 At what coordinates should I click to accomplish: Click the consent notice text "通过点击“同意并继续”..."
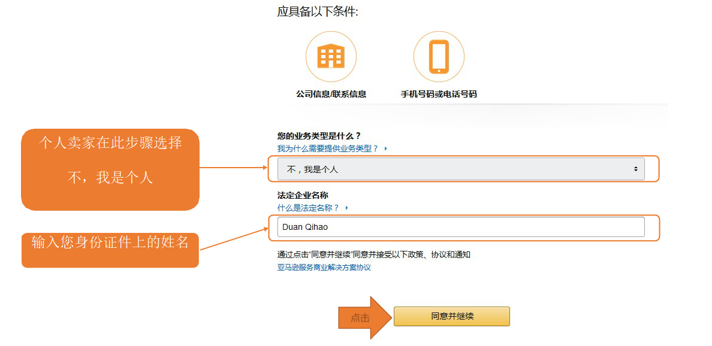tap(374, 254)
